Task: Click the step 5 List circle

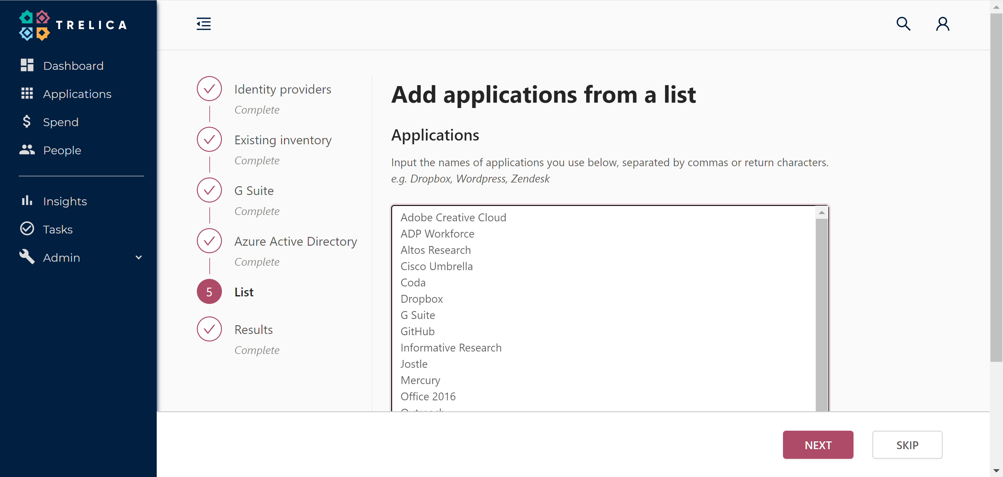Action: [x=209, y=292]
